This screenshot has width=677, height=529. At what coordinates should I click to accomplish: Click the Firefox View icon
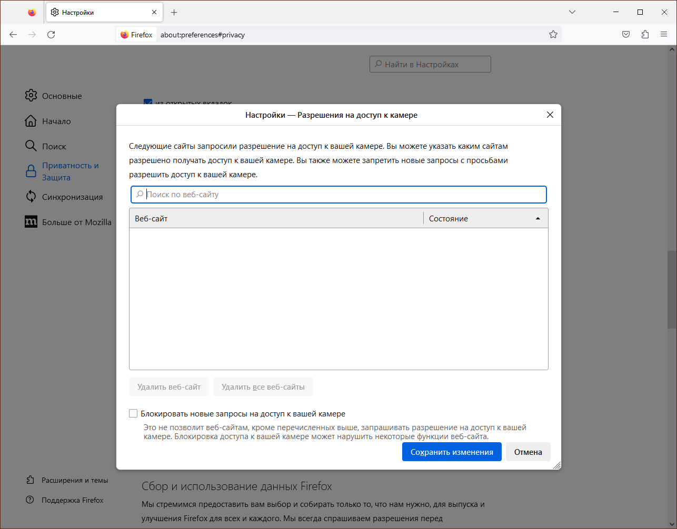[32, 12]
